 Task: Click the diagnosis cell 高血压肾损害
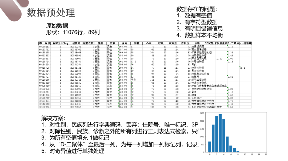[199, 49]
